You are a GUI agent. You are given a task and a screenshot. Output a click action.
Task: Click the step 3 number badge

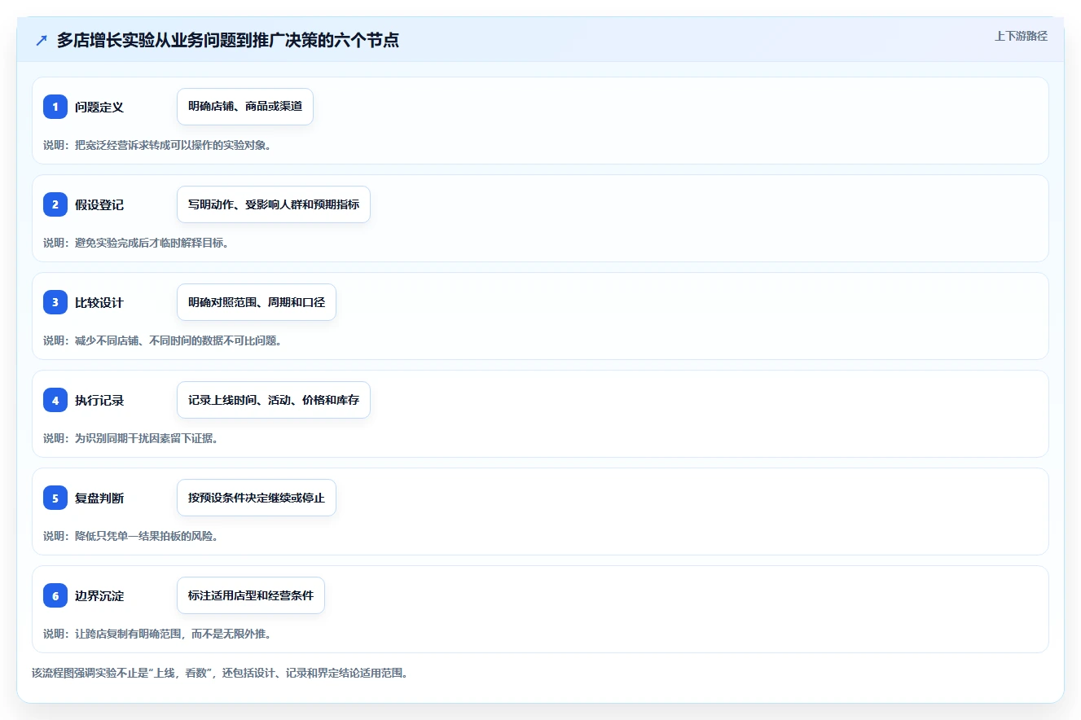click(55, 302)
